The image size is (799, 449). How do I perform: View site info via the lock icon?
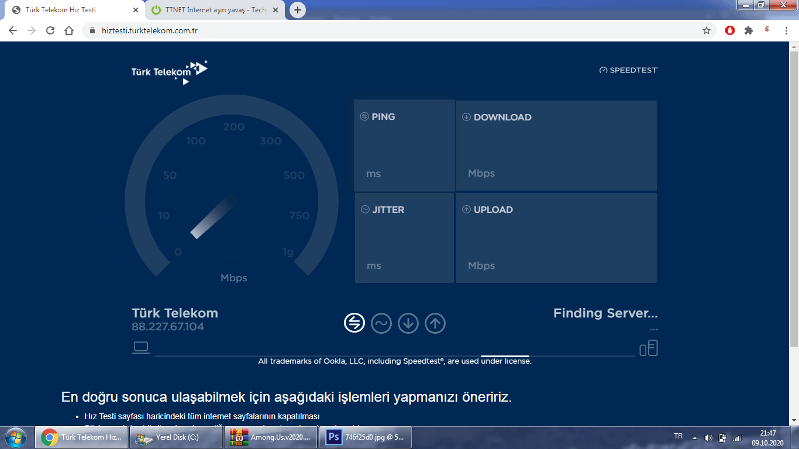[92, 30]
